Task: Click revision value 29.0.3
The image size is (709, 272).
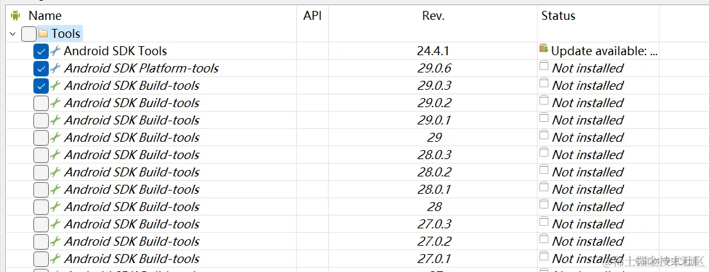Action: pos(434,85)
